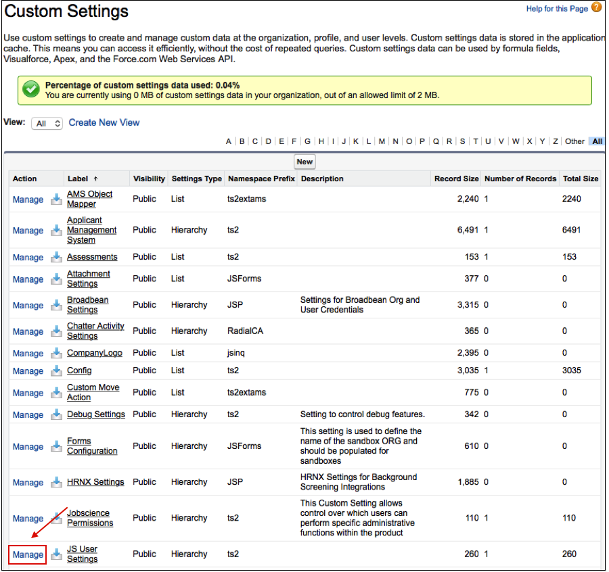609x572 pixels.
Task: Click the download icon next to JS User Settings
Action: coord(56,554)
